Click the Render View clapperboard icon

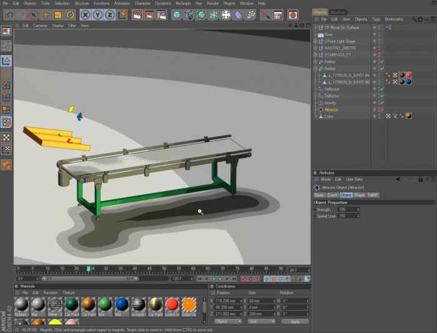point(137,15)
